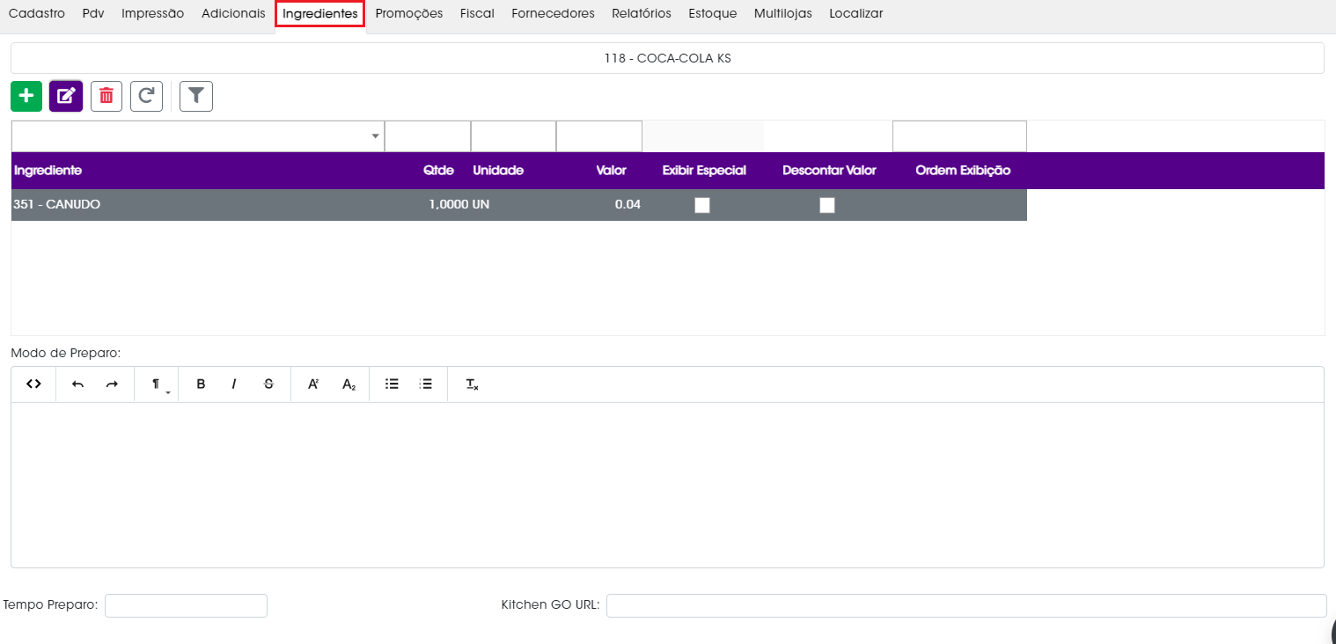The image size is (1336, 644).
Task: Apply subscript formatting
Action: (x=349, y=384)
